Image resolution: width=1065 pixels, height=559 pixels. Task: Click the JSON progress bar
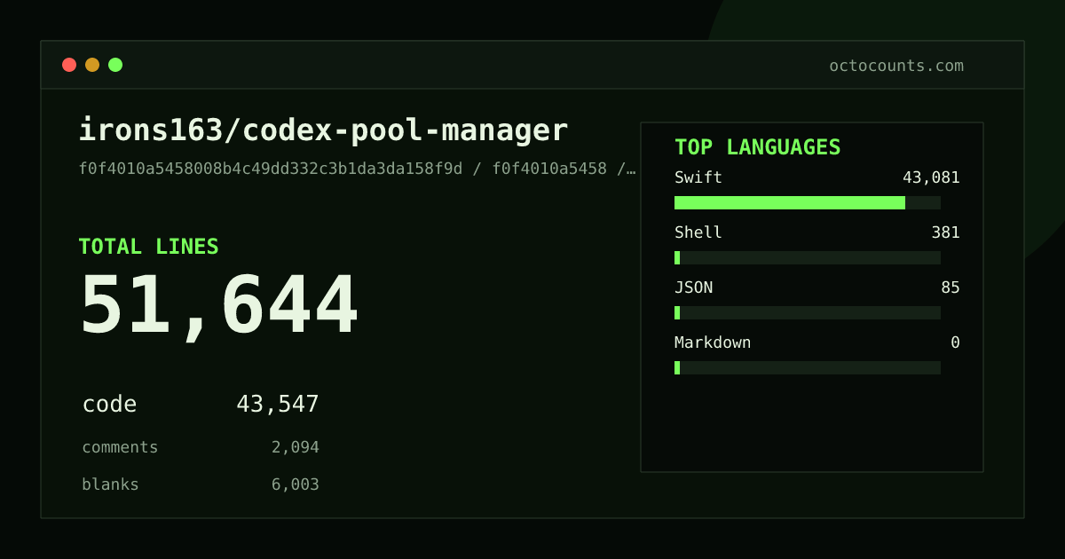(808, 312)
